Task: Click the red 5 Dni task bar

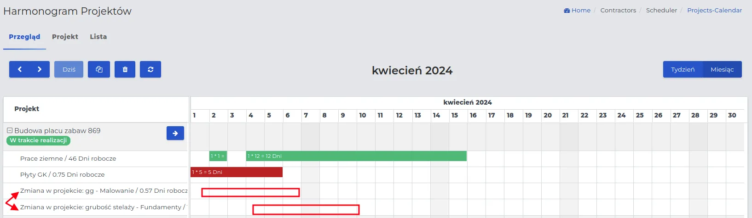Action: 237,172
